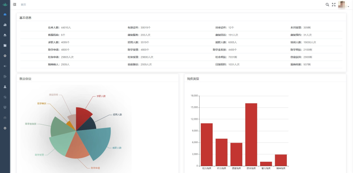Open the dashboard home icon in sidebar

coord(5,15)
